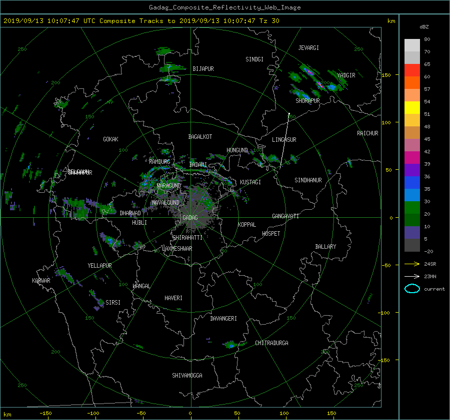Click the white storm track line near LINGASUR
450x420 pixels.
tap(284, 140)
